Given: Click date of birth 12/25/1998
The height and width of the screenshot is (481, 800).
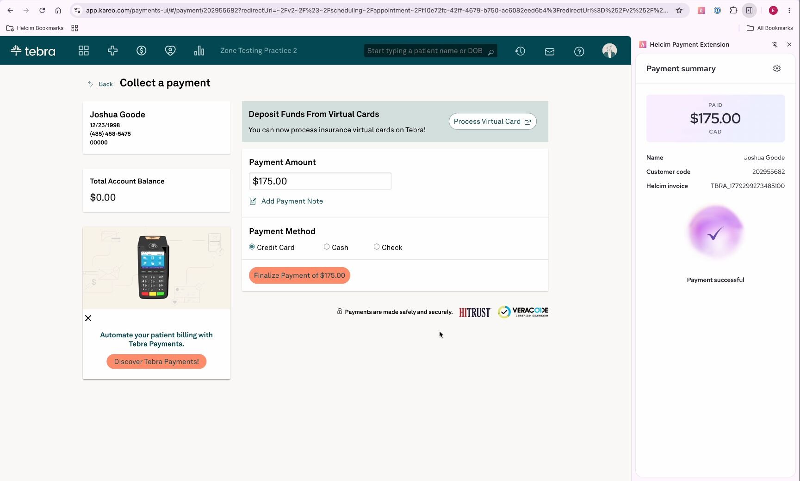Looking at the screenshot, I should [x=105, y=125].
